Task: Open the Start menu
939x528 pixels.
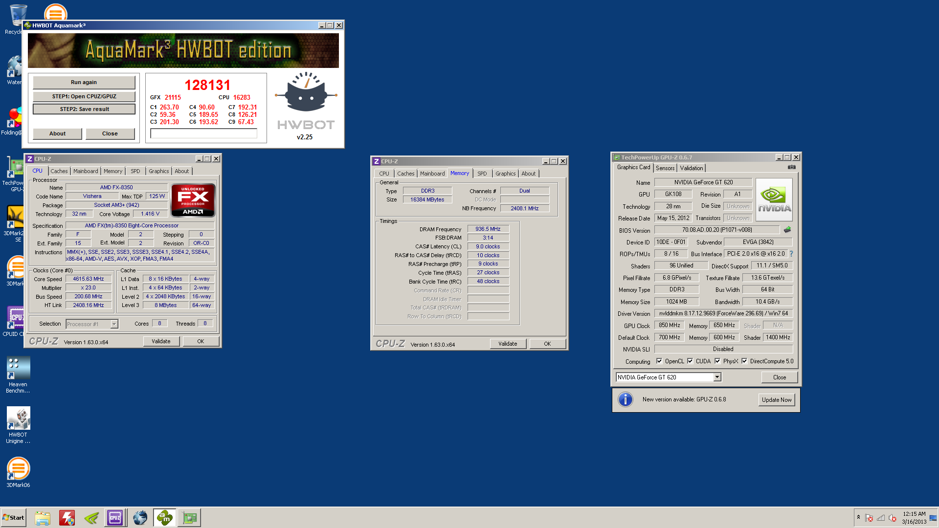Action: [x=13, y=518]
